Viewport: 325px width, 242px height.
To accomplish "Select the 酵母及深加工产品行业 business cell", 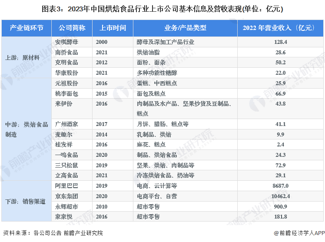I will (165, 42).
